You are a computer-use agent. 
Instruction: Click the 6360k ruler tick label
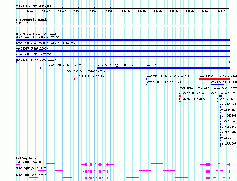[174, 11]
